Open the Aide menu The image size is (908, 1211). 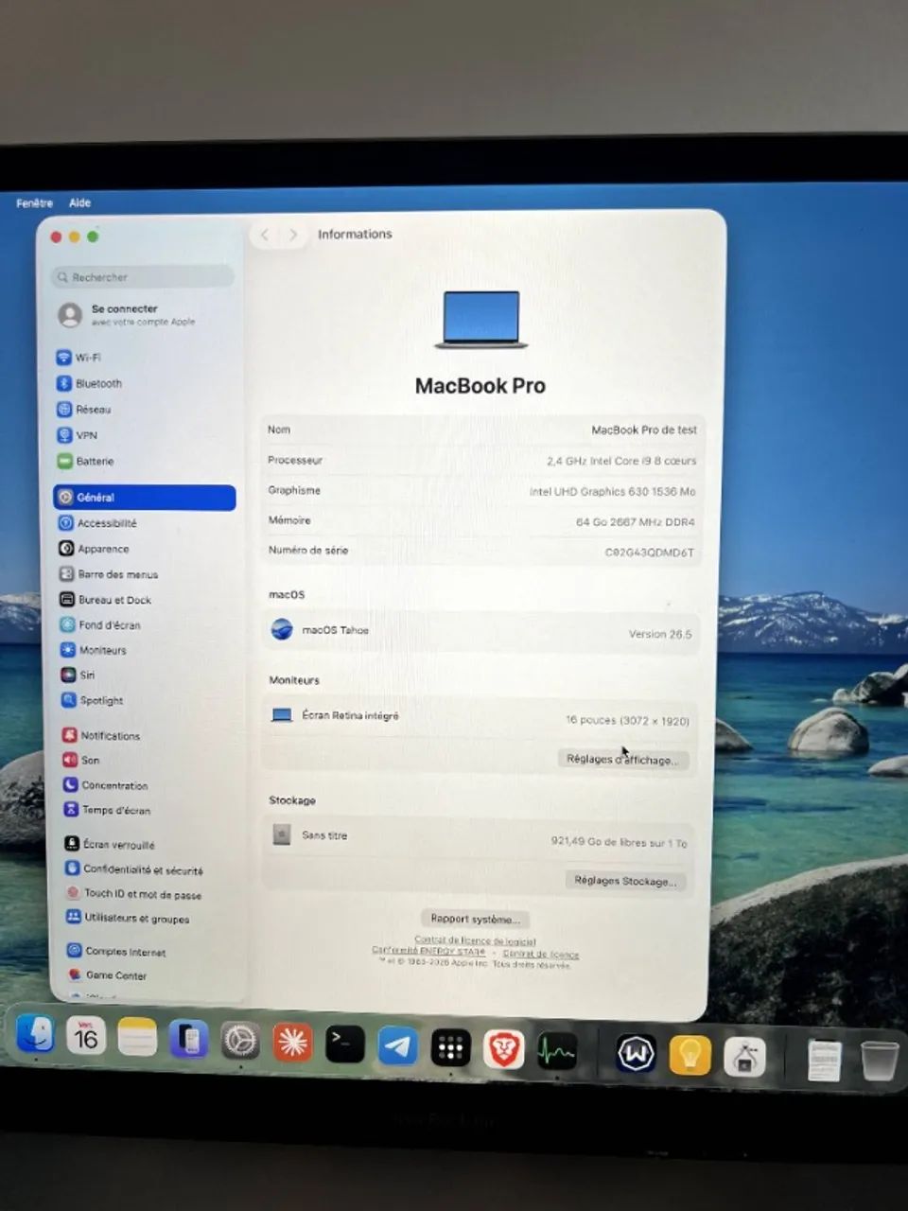(x=79, y=202)
